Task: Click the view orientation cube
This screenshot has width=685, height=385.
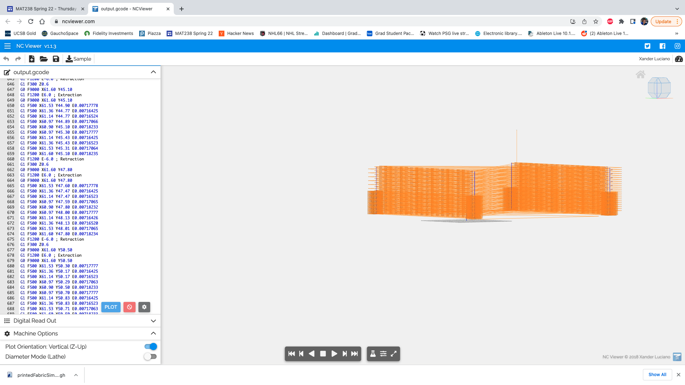Action: click(659, 88)
